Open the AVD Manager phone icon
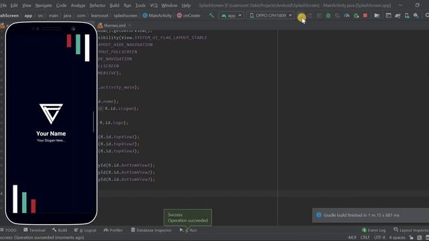This screenshot has height=241, width=429. coord(407,16)
